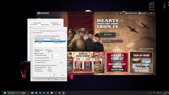
Task: Click the 54230 МБ free space value
Action: [50, 51]
